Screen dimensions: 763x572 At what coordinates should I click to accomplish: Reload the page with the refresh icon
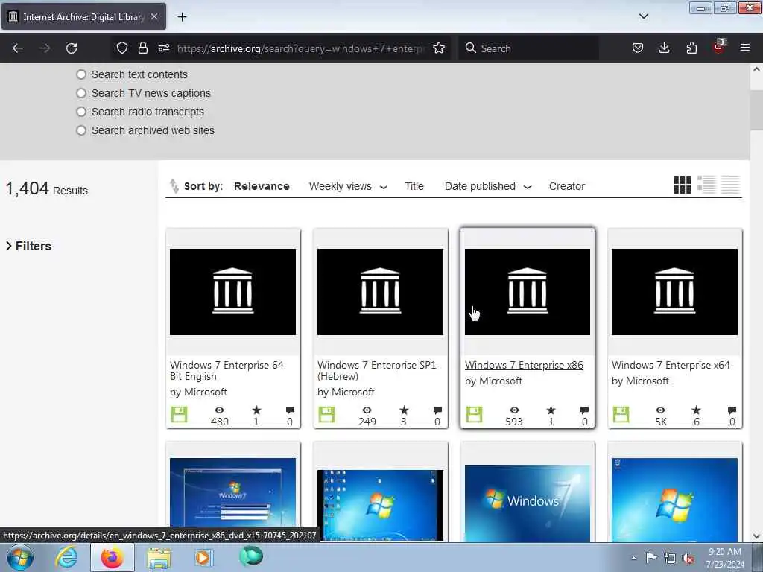click(72, 48)
